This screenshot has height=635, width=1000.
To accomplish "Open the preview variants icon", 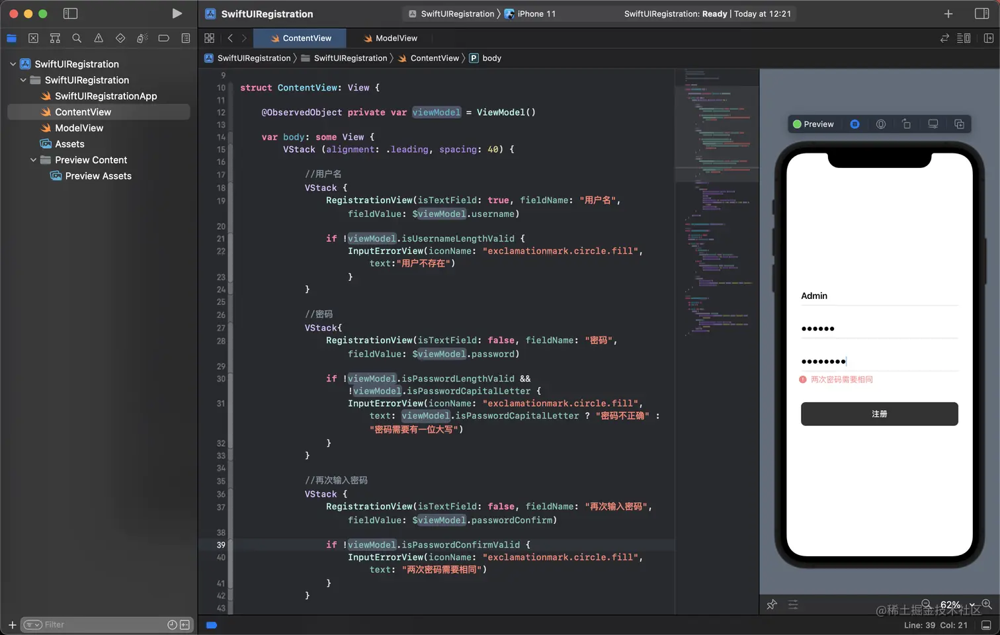I will pyautogui.click(x=881, y=124).
